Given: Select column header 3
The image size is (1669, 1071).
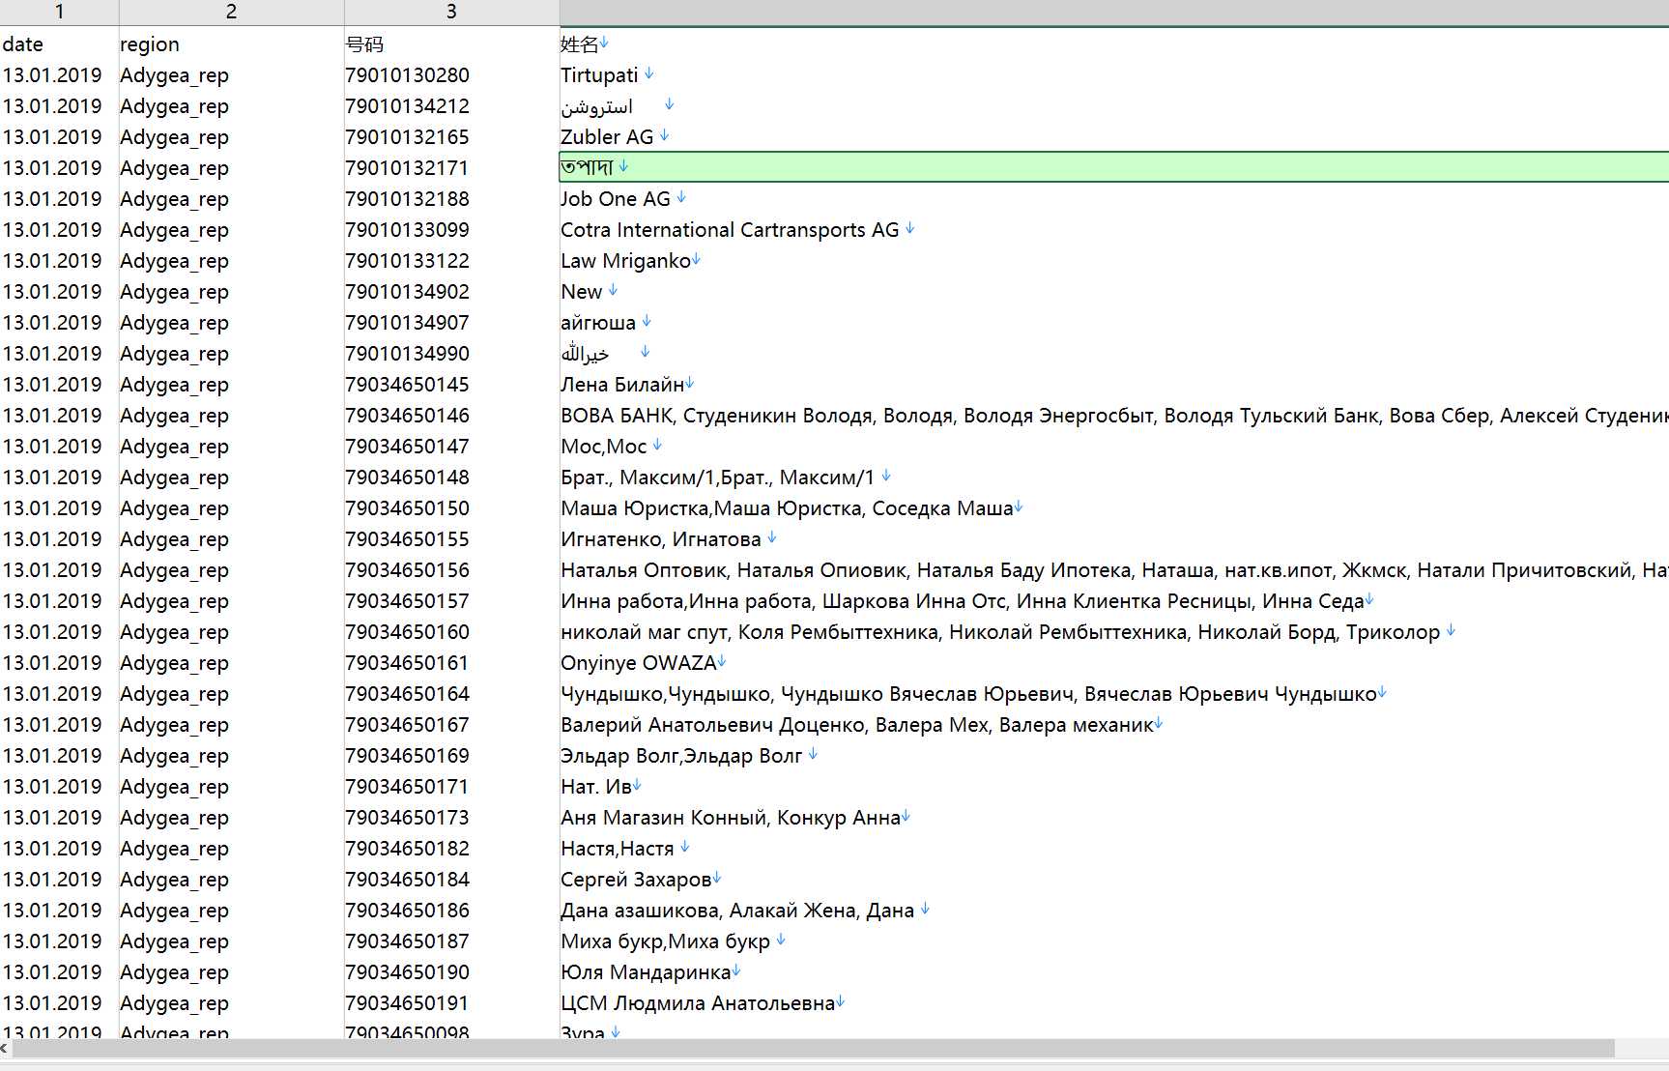Looking at the screenshot, I should click(x=451, y=12).
